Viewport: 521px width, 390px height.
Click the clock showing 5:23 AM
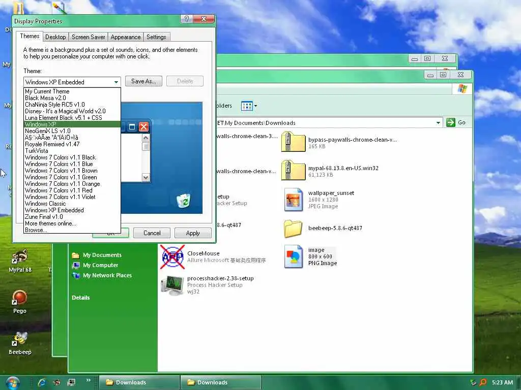(x=502, y=382)
